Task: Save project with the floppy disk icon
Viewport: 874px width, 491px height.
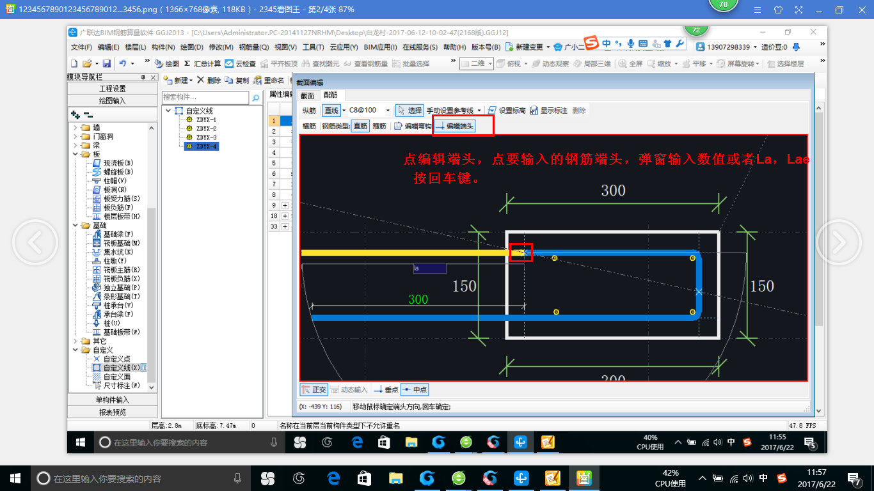Action: tap(106, 64)
